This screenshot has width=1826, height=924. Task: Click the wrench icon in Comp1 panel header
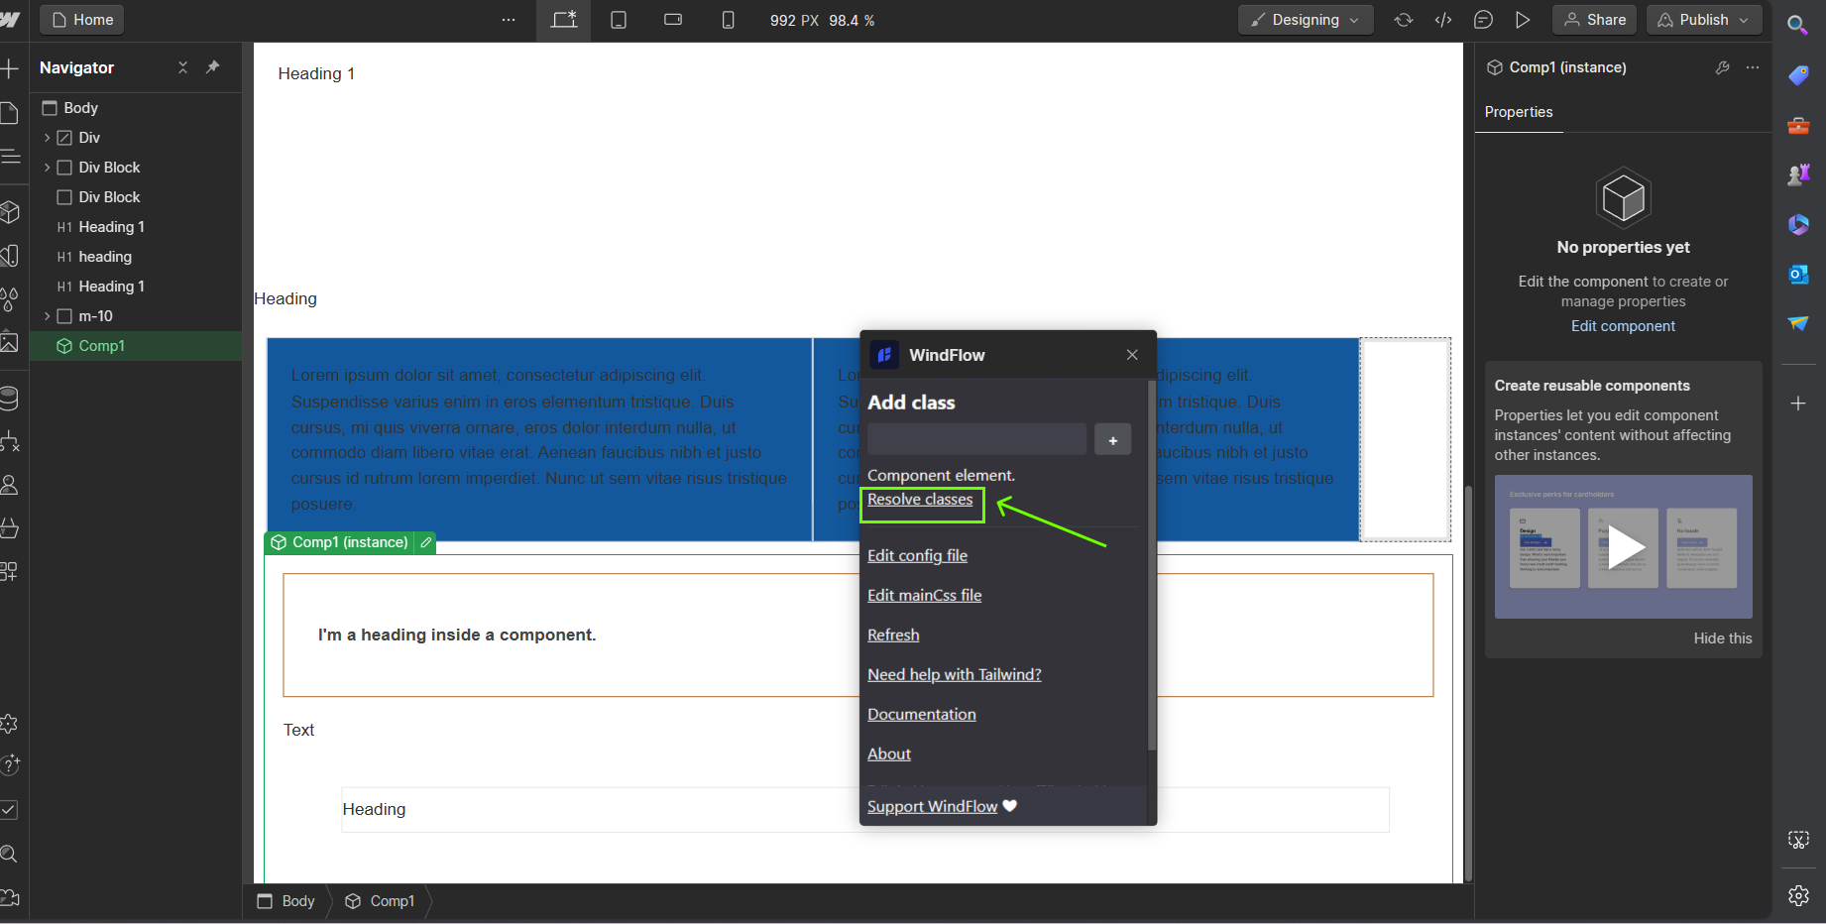pyautogui.click(x=1723, y=67)
